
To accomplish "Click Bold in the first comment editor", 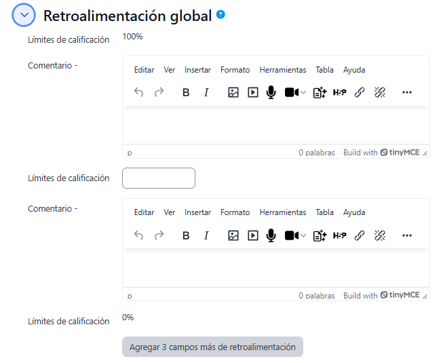I will click(x=186, y=93).
